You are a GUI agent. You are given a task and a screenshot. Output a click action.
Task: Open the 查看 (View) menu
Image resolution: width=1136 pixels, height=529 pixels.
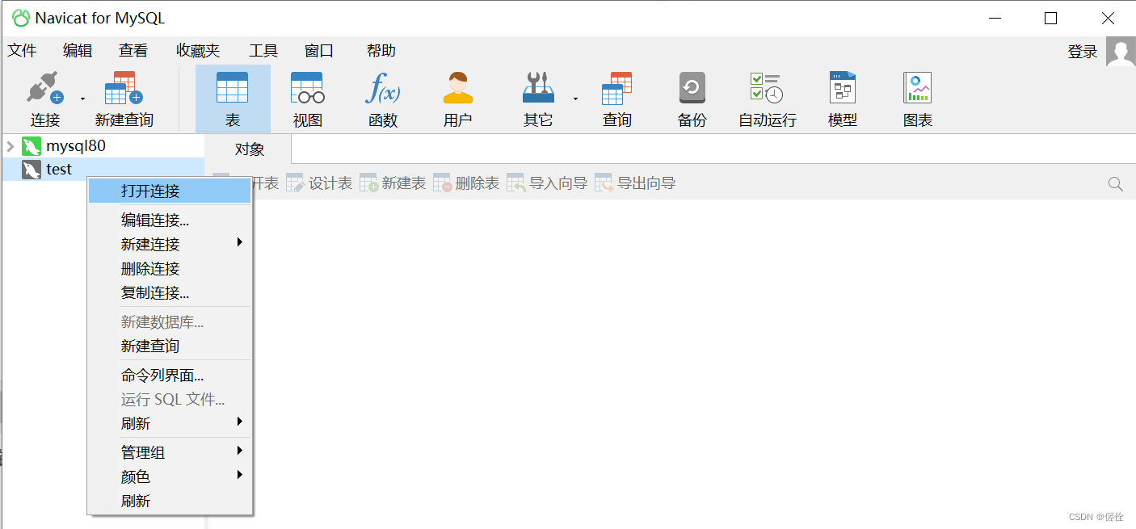pyautogui.click(x=133, y=51)
